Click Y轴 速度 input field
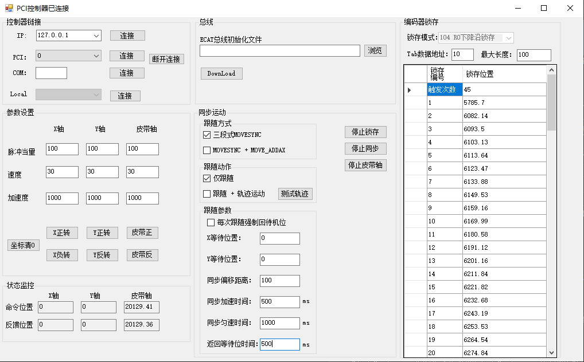The image size is (584, 362). click(x=102, y=172)
